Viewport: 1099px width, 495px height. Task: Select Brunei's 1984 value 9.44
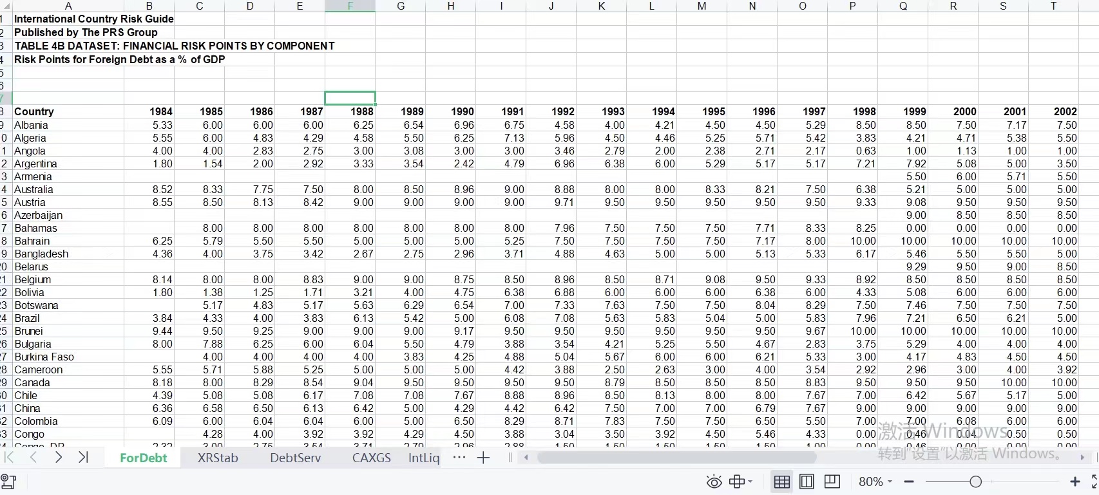pyautogui.click(x=149, y=331)
